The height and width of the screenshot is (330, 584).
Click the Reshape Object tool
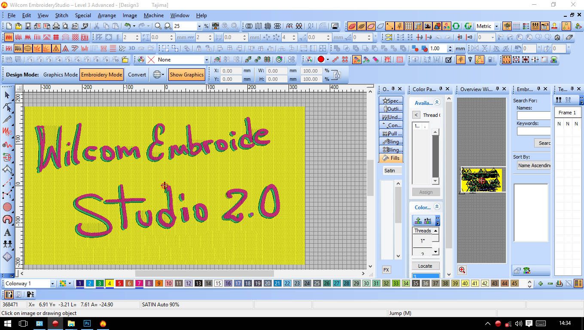[7, 107]
